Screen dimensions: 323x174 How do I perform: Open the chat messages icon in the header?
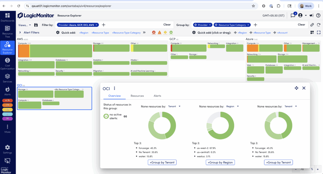click(x=293, y=15)
